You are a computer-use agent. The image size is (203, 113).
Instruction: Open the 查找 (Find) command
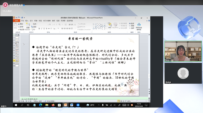click(x=132, y=24)
